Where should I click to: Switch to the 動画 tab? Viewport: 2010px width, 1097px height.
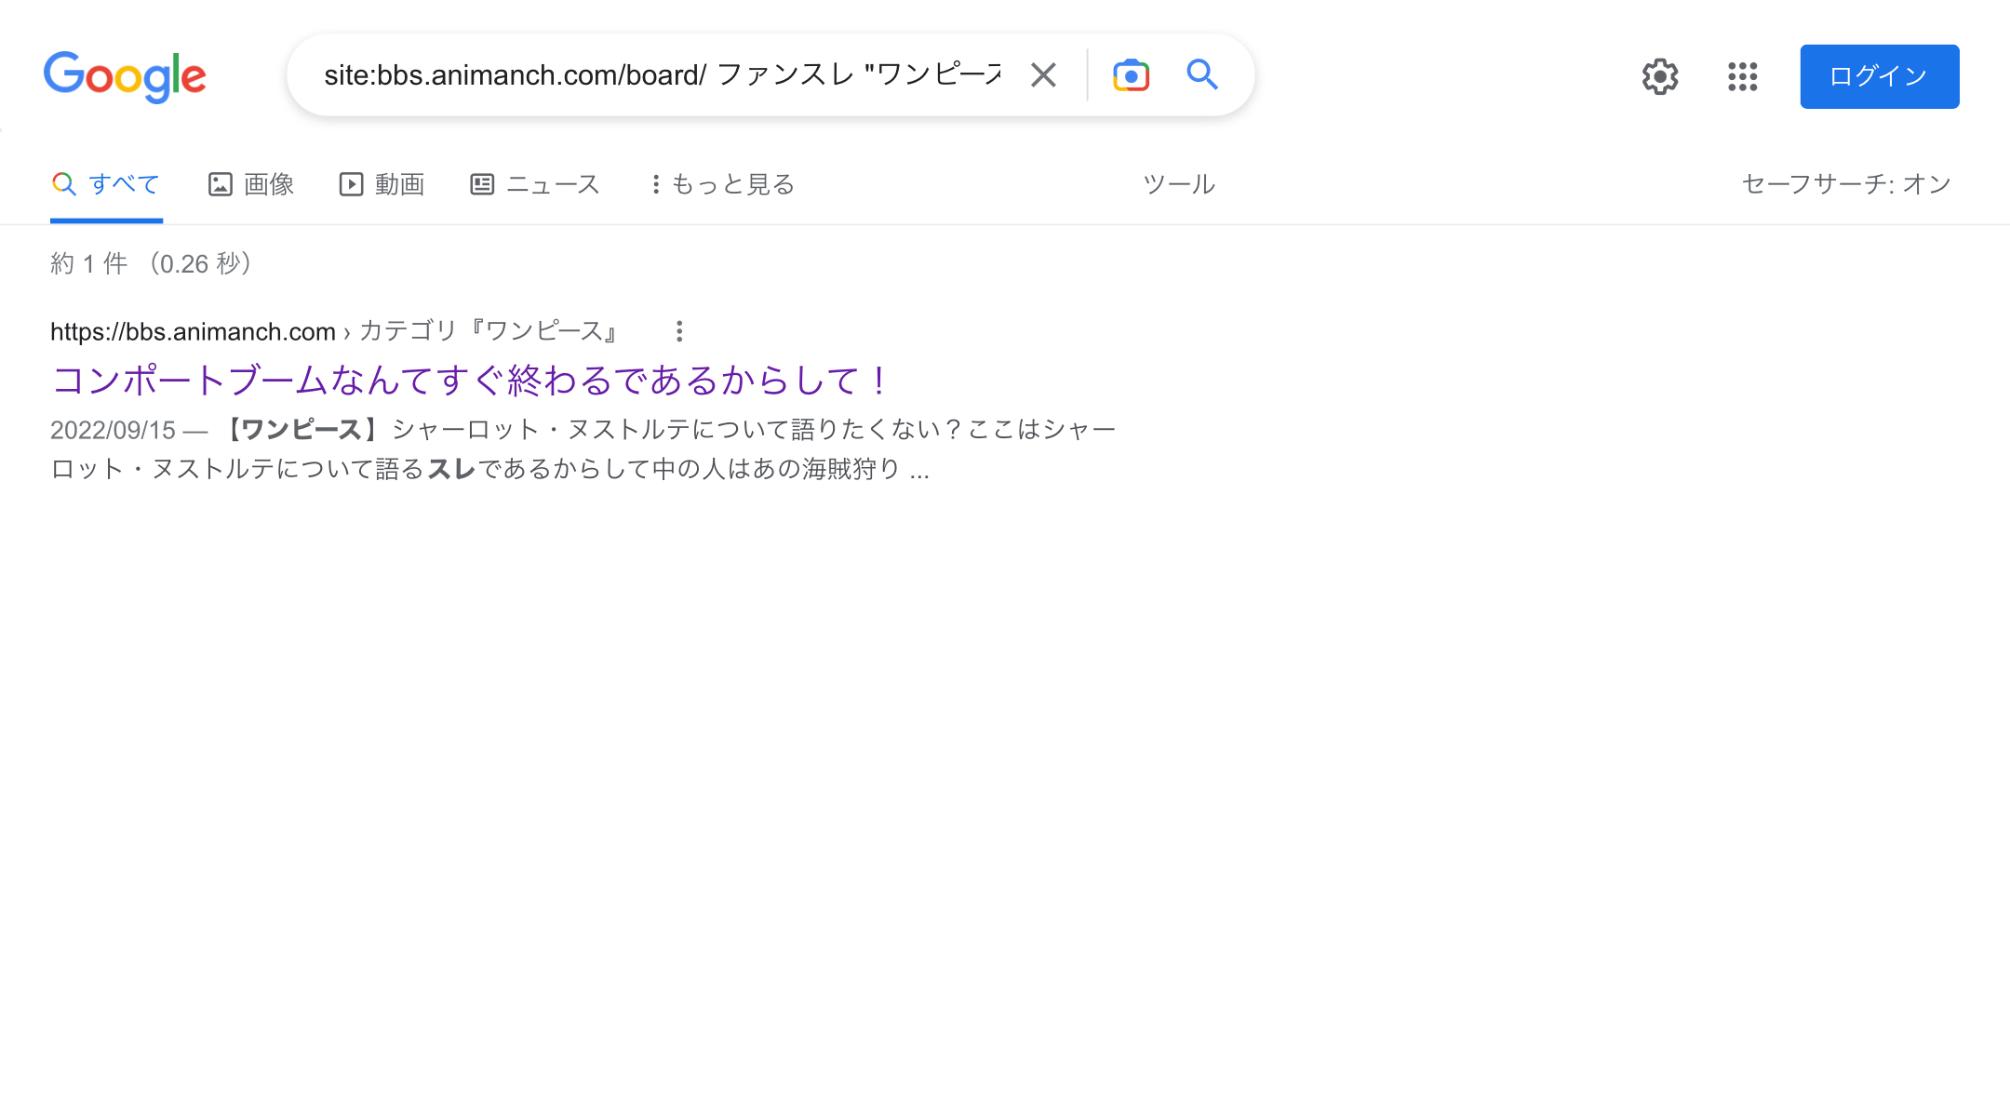click(x=382, y=184)
